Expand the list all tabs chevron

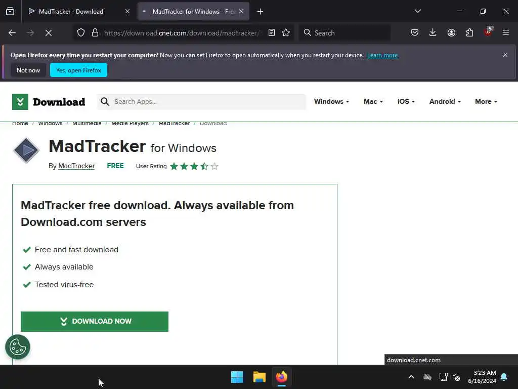[417, 11]
